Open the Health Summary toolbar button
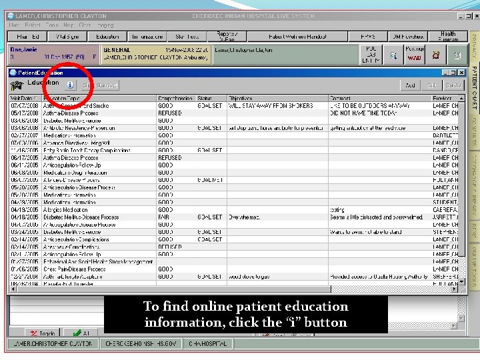The image size is (480, 360). coord(448,37)
